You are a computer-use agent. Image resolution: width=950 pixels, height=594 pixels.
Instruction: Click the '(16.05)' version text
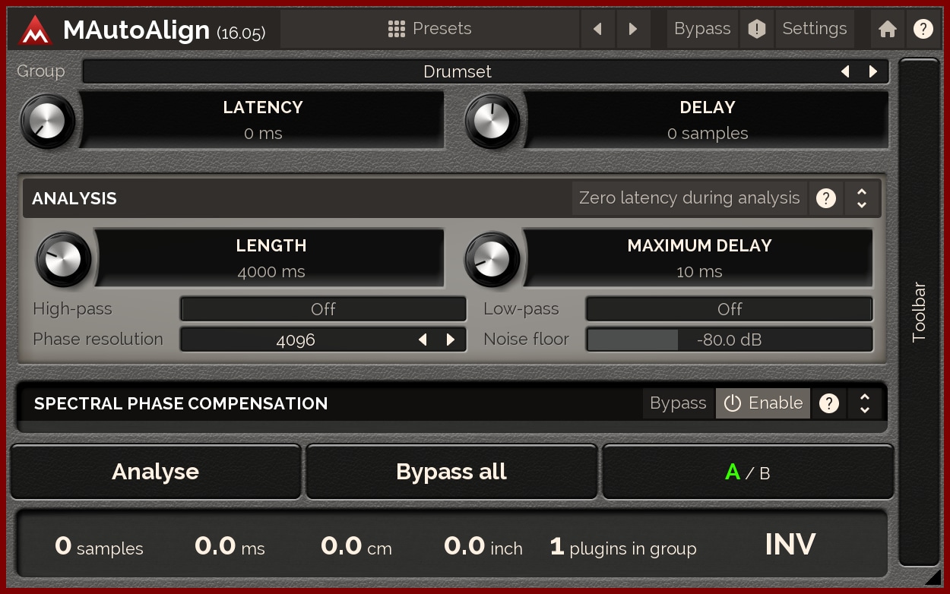point(241,33)
